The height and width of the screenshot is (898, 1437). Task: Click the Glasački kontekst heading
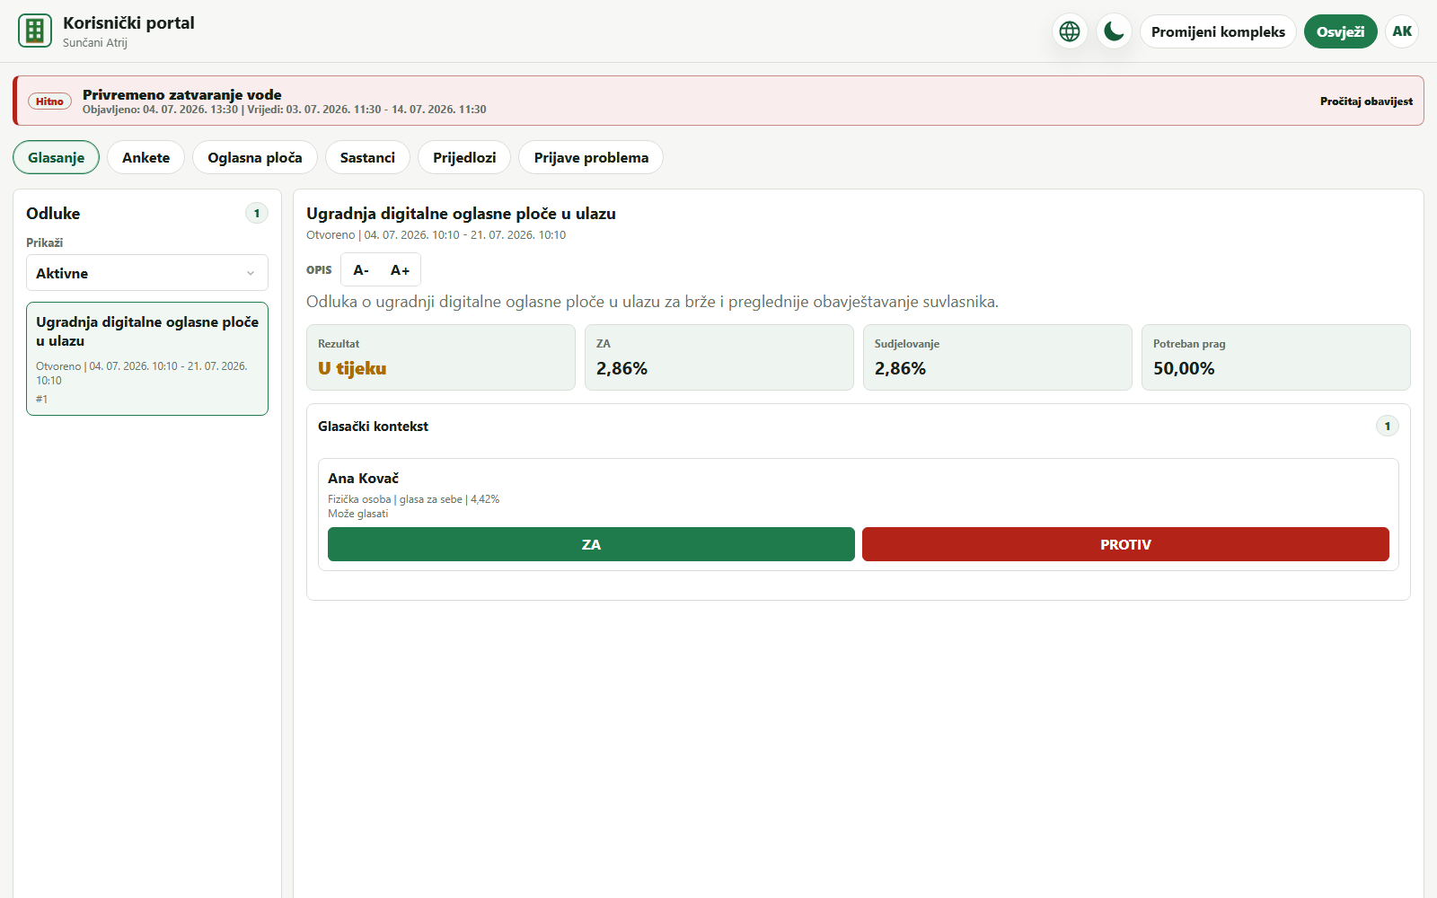coord(373,426)
